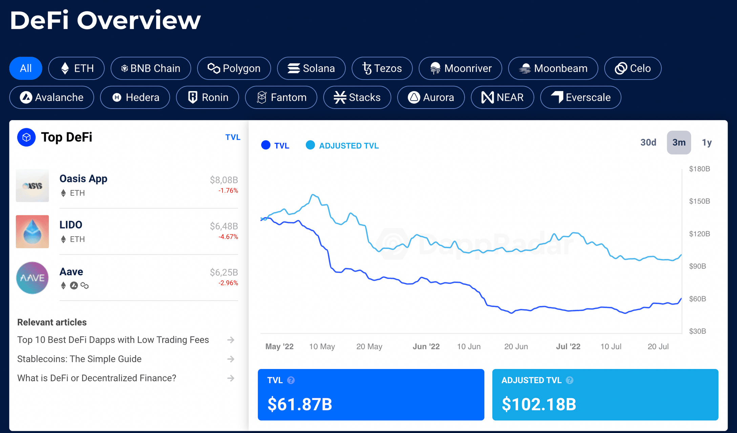Pick the Fantom chain filter
Screen dimensions: 737x433
(x=281, y=98)
